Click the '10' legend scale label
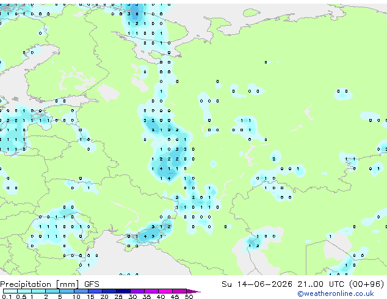The image size is (387, 299). click(76, 297)
